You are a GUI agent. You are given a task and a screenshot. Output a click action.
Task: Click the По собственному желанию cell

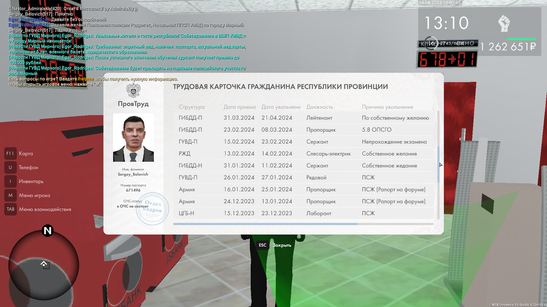395,118
